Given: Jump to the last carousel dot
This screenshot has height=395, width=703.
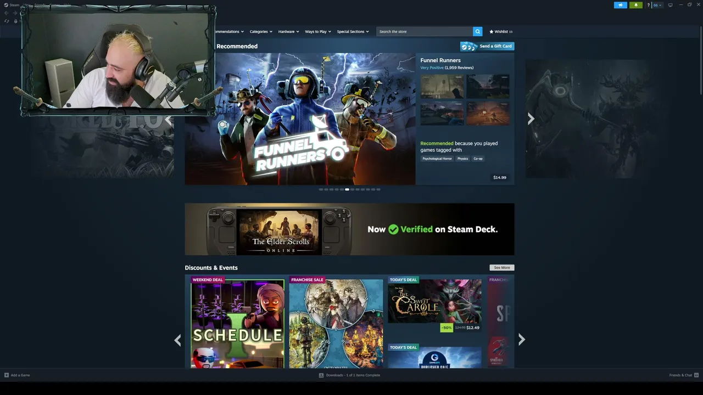Looking at the screenshot, I should point(378,189).
